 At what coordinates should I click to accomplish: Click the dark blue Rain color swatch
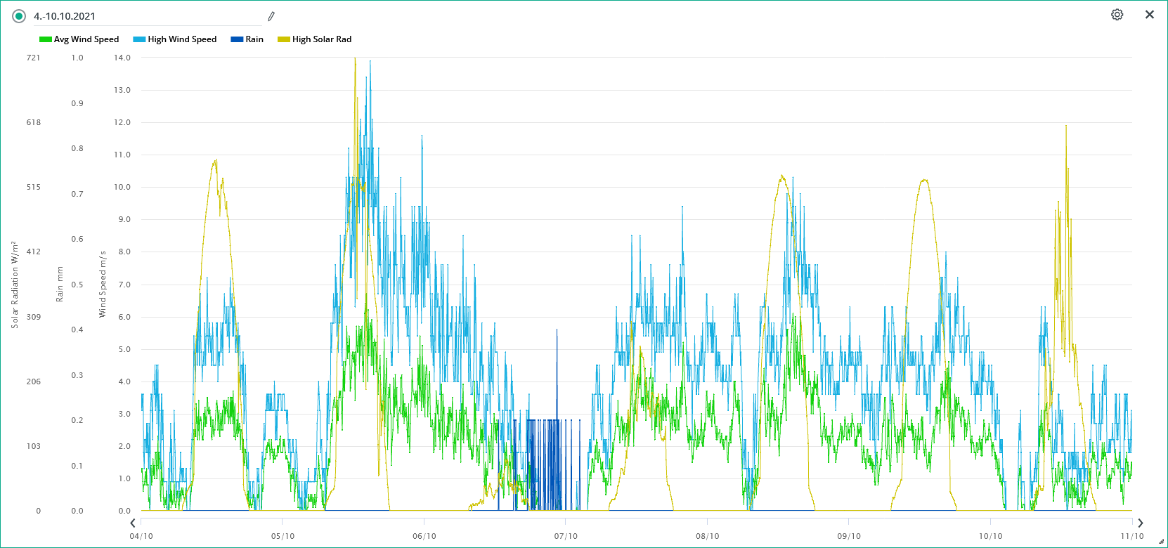point(237,39)
